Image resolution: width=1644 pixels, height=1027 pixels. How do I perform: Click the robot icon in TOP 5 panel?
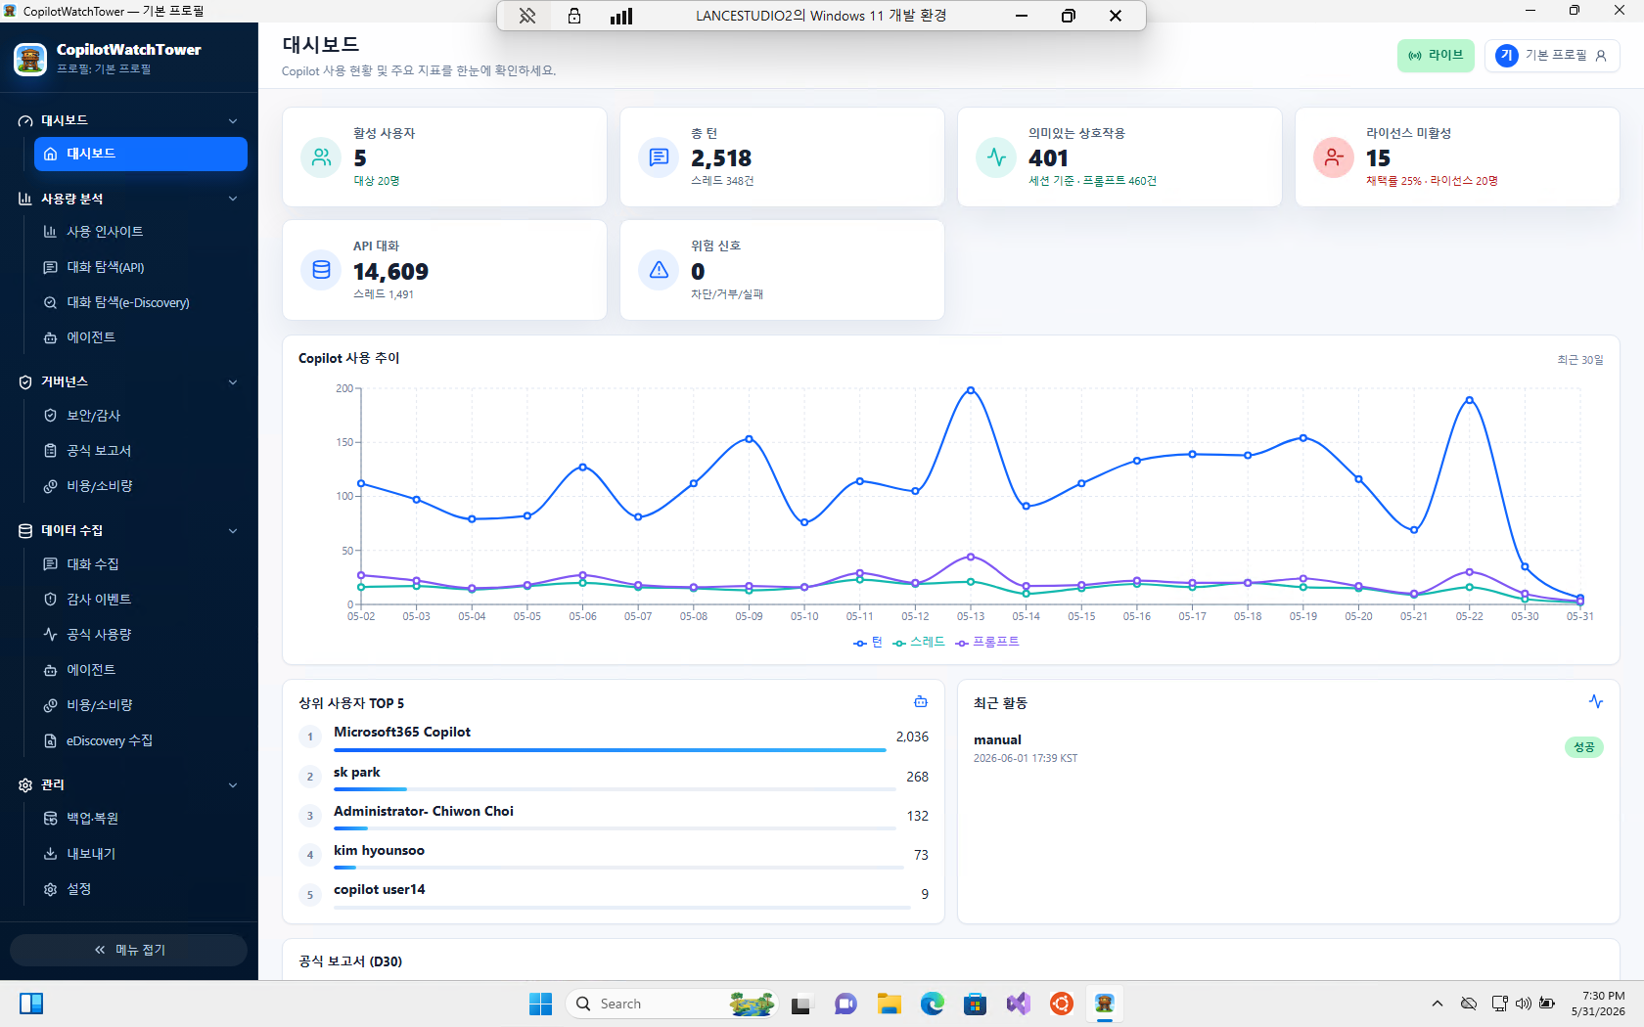[x=920, y=702]
